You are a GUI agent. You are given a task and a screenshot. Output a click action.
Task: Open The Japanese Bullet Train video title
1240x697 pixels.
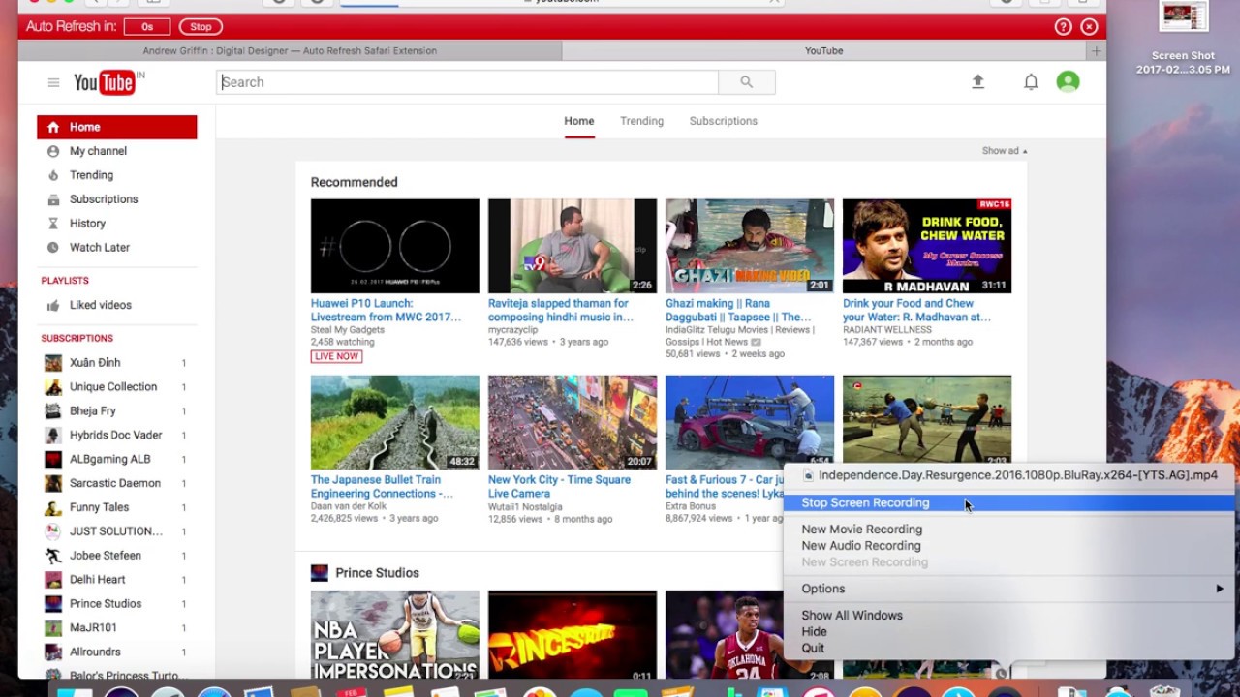click(382, 486)
